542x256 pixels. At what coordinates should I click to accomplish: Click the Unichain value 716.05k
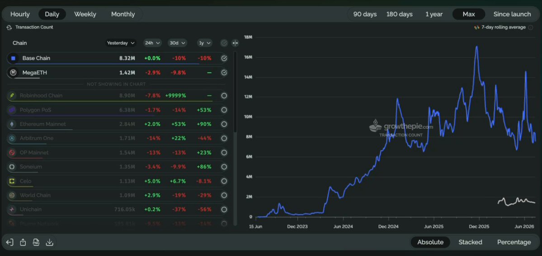[125, 209]
